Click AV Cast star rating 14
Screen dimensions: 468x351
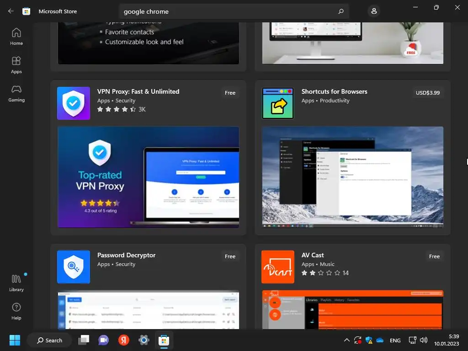point(325,273)
